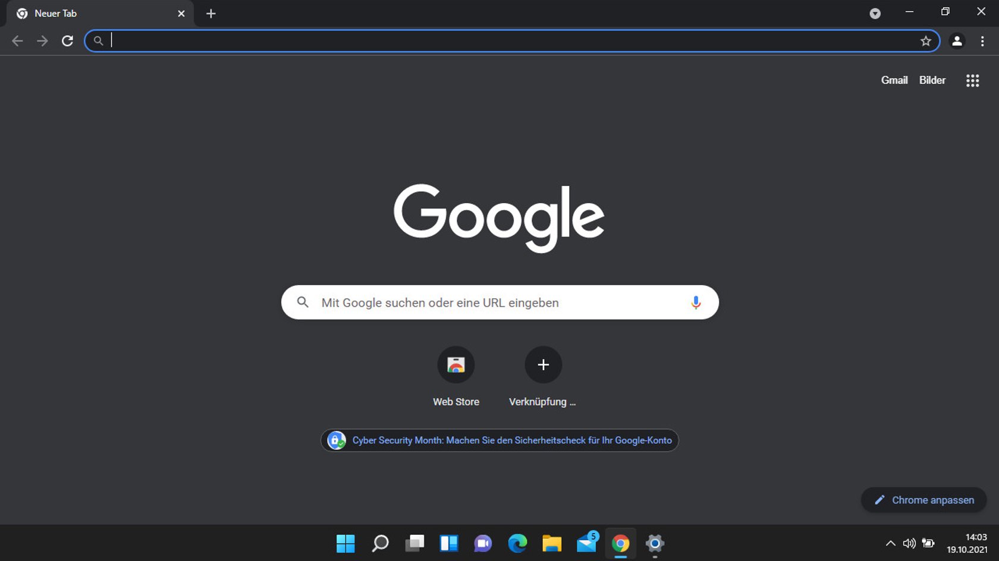The width and height of the screenshot is (999, 561).
Task: Open a new tab with plus button
Action: click(211, 14)
